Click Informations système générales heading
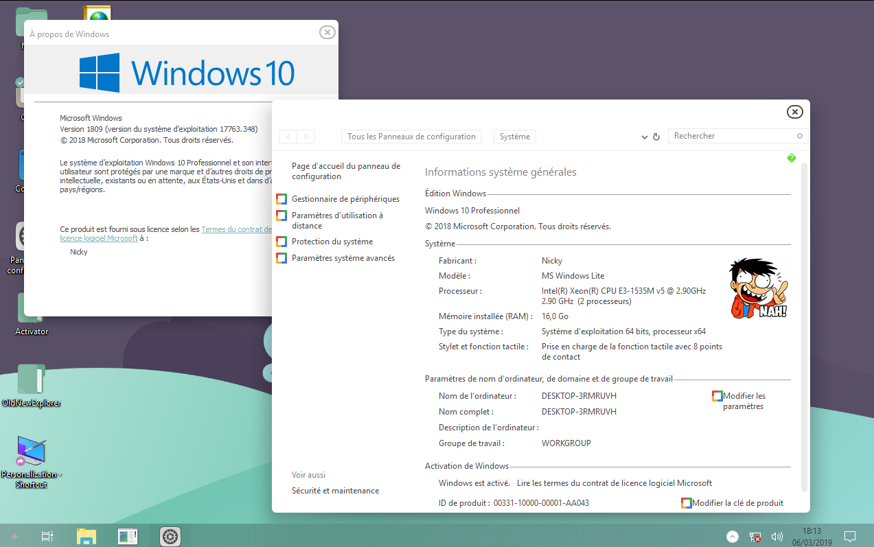The width and height of the screenshot is (874, 547). (x=501, y=172)
